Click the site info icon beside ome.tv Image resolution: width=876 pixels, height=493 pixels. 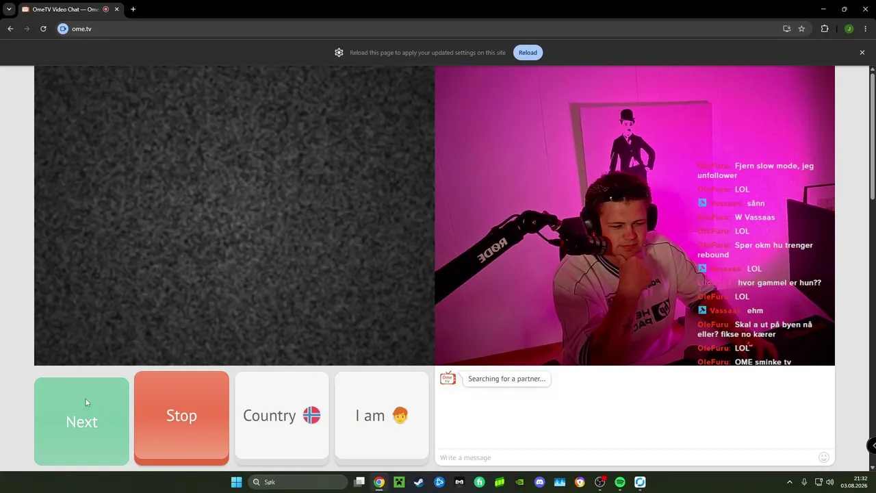[x=63, y=29]
